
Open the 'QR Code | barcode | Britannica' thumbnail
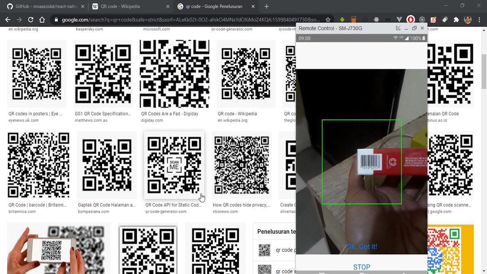click(x=38, y=165)
